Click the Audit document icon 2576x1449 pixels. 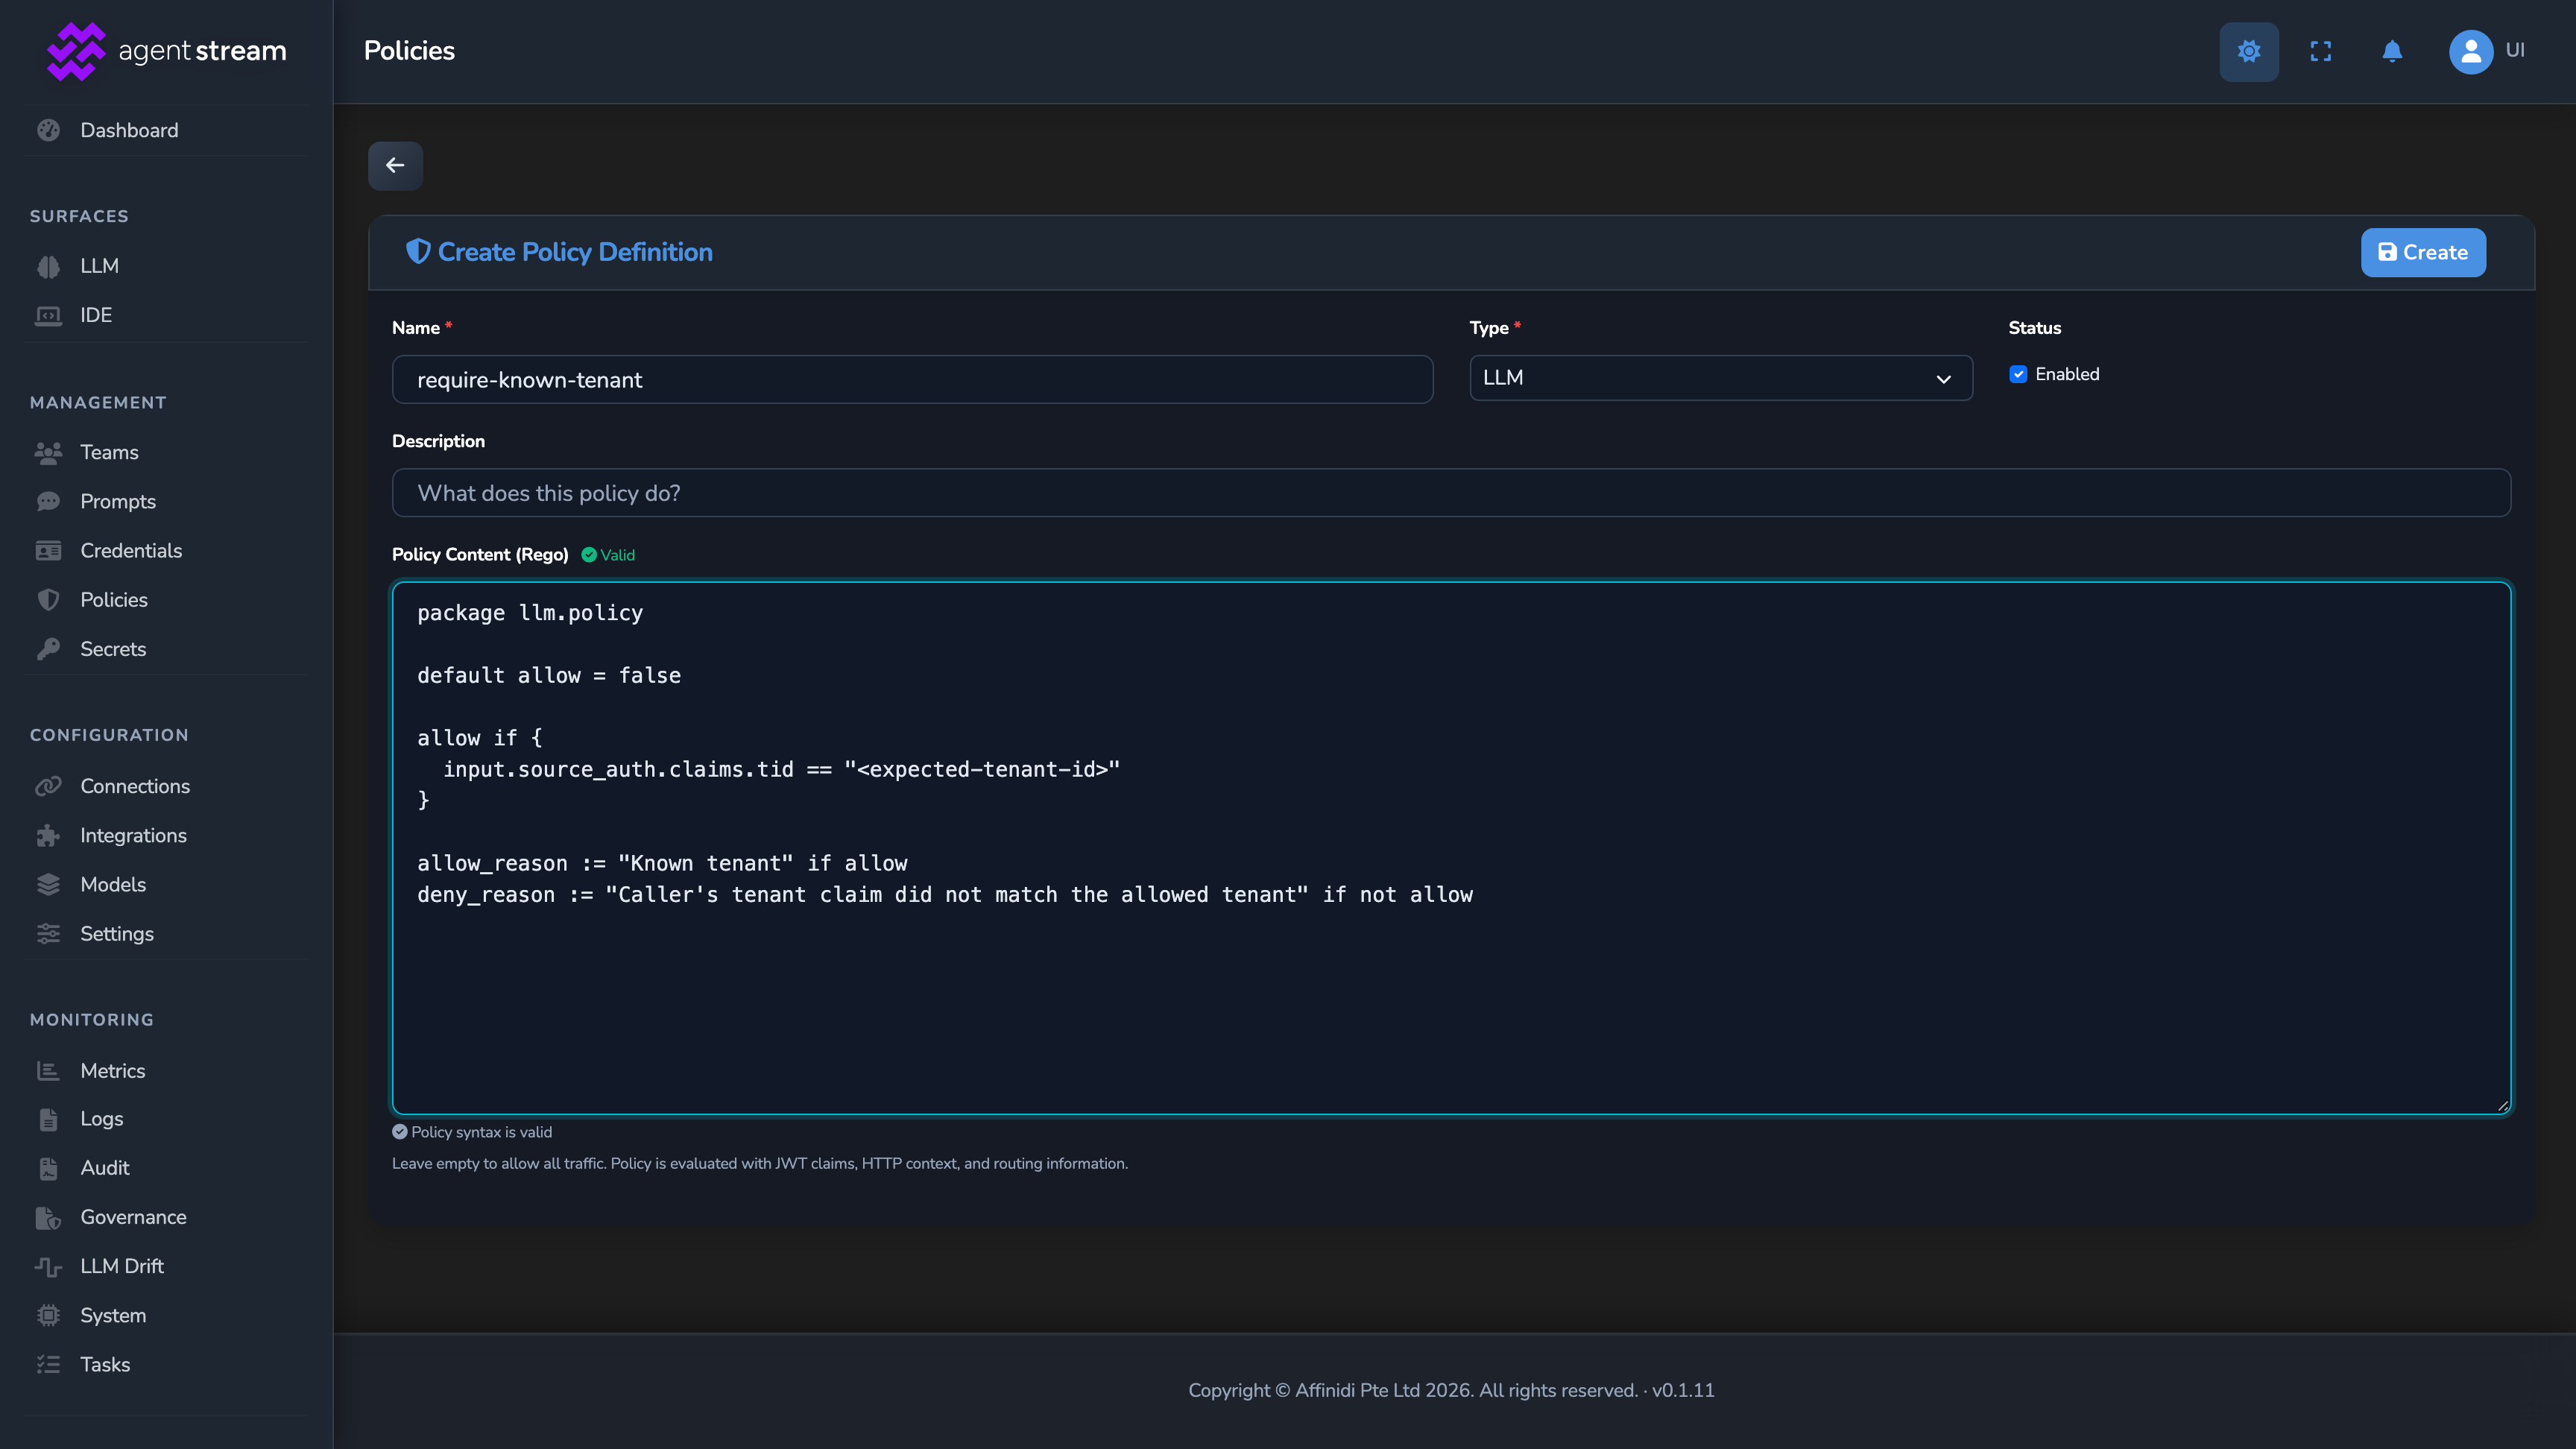click(48, 1168)
